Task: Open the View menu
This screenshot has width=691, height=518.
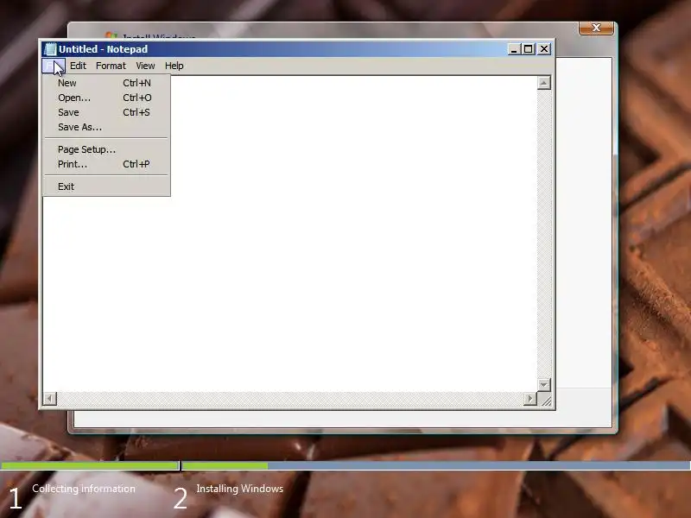Action: 145,66
